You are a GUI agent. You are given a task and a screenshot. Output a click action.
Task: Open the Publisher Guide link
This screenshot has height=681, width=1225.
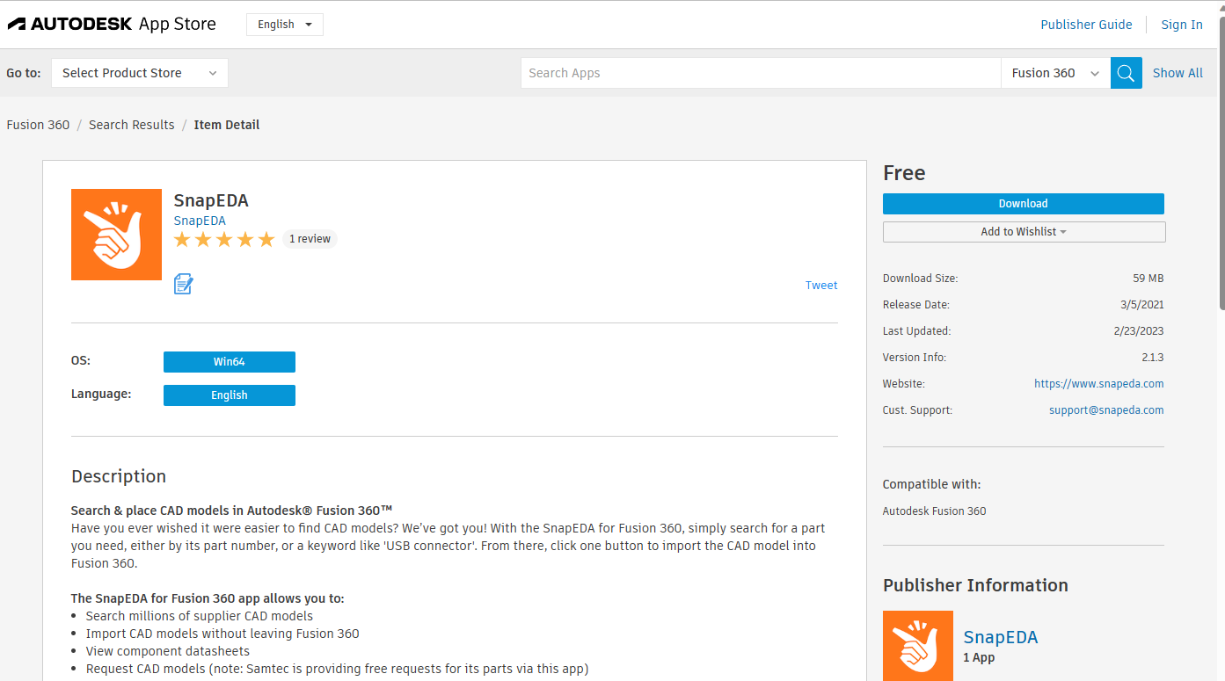pos(1086,25)
